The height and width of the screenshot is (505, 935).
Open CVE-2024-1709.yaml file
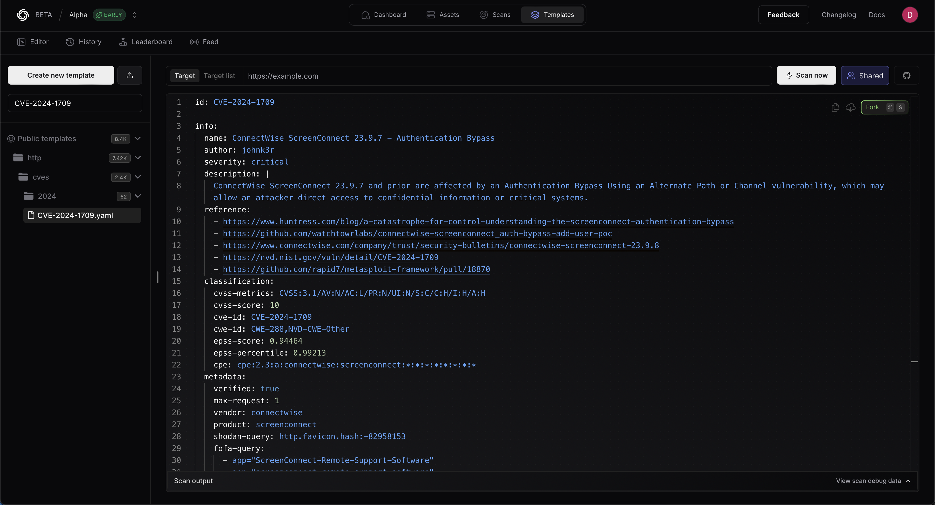click(82, 215)
